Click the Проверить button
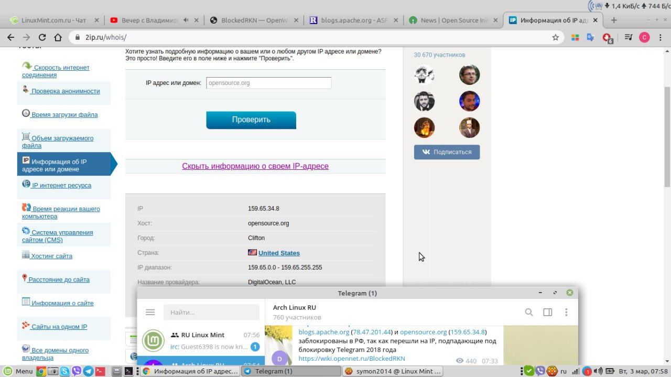Screen dimensions: 671x377 coord(251,120)
